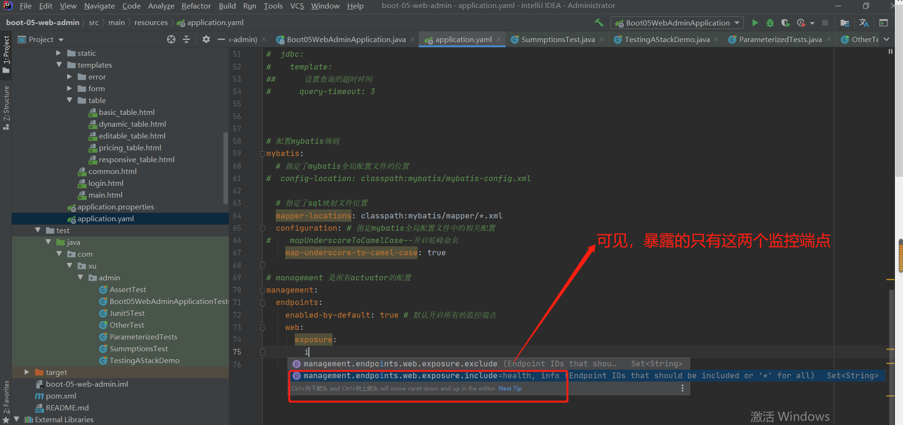Select pom.xml in the project tree

pyautogui.click(x=61, y=396)
